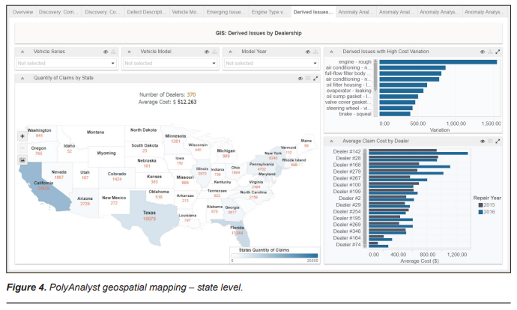Open the Emerging Issue... tab
The height and width of the screenshot is (310, 517).
pyautogui.click(x=226, y=12)
